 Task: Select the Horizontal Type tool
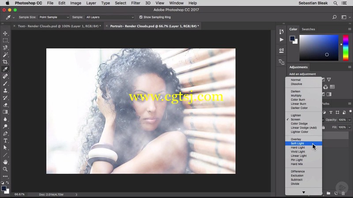coord(5,140)
